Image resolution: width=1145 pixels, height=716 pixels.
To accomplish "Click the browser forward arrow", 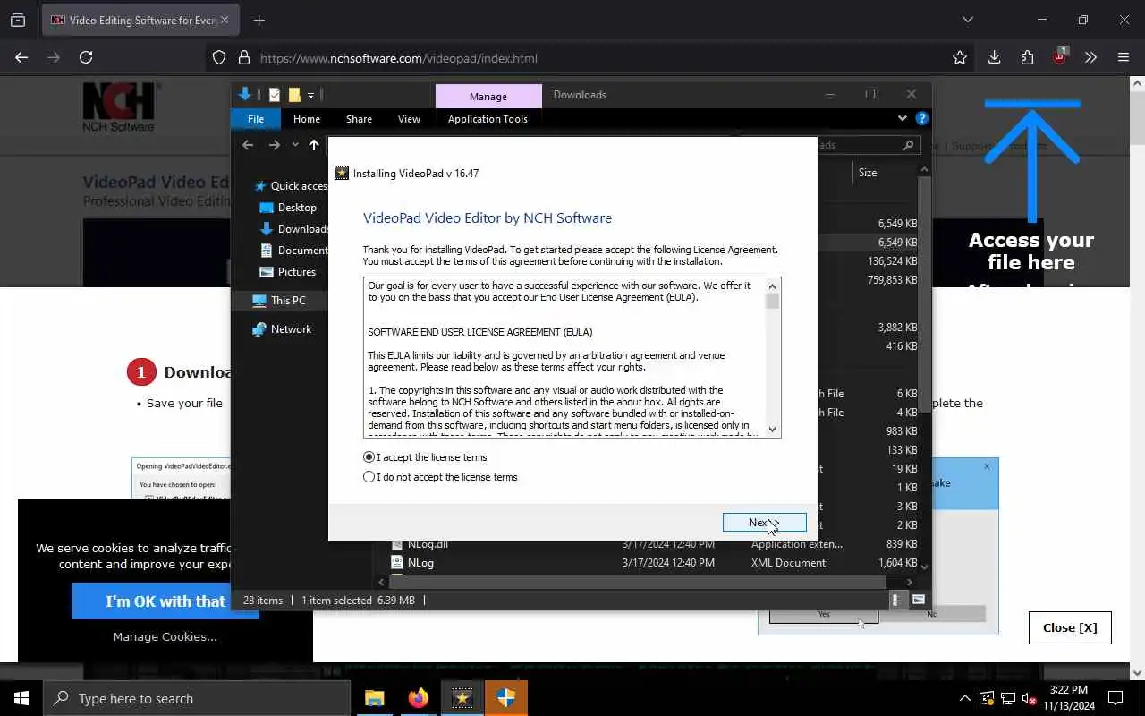I will 54,57.
